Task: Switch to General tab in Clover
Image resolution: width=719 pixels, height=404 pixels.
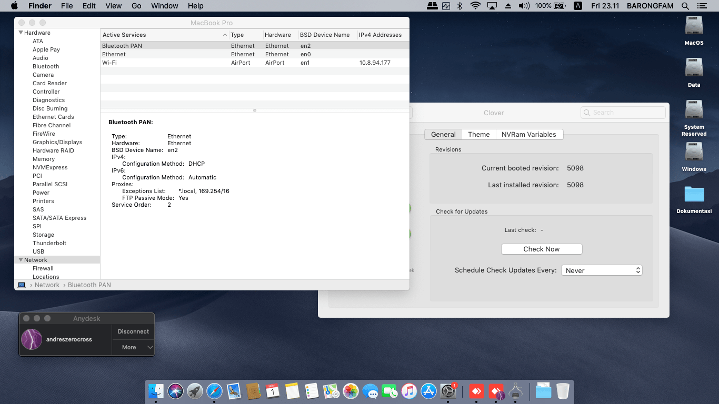Action: pos(443,134)
